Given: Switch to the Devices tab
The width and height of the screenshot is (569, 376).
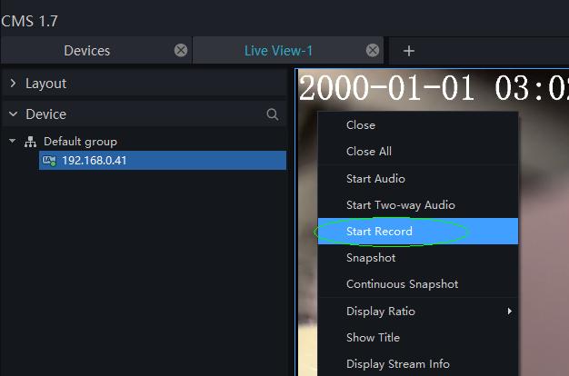Looking at the screenshot, I should 87,50.
